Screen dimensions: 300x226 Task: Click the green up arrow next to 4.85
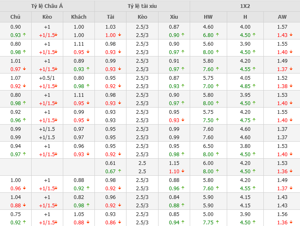click(x=254, y=86)
